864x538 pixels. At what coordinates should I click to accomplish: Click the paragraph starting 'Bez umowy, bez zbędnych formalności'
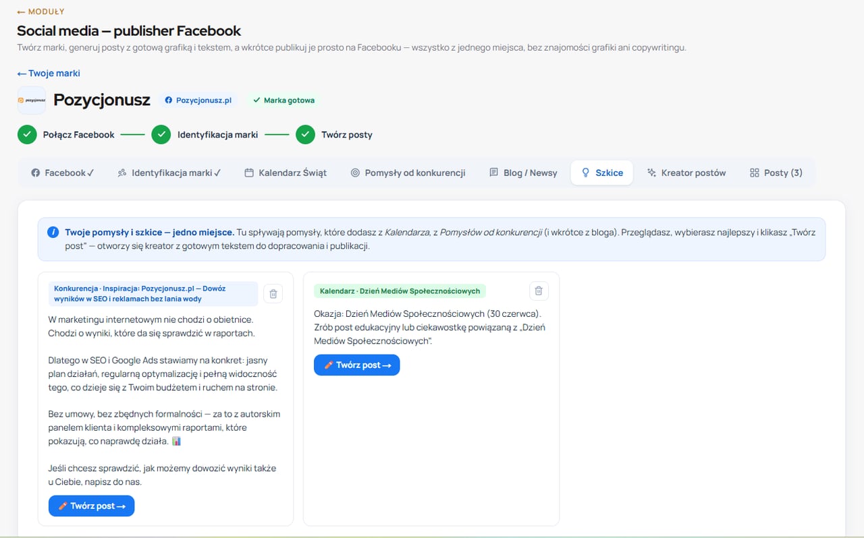coord(164,427)
